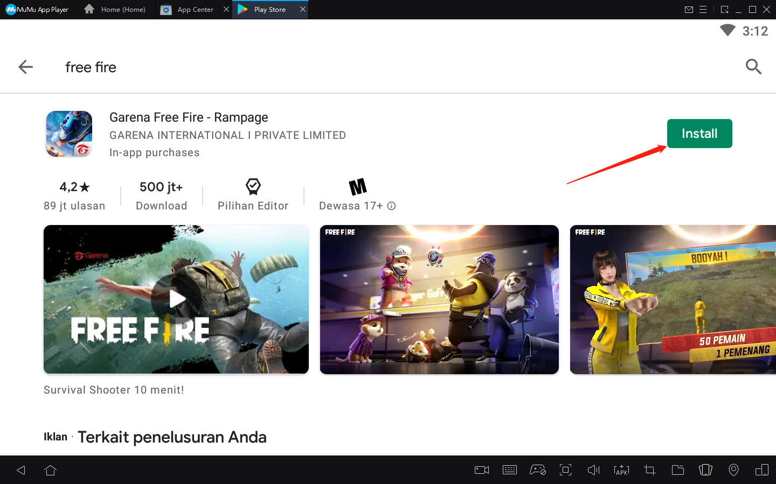Click the M maturity rating icon
Screen dimensions: 776x484
point(358,187)
